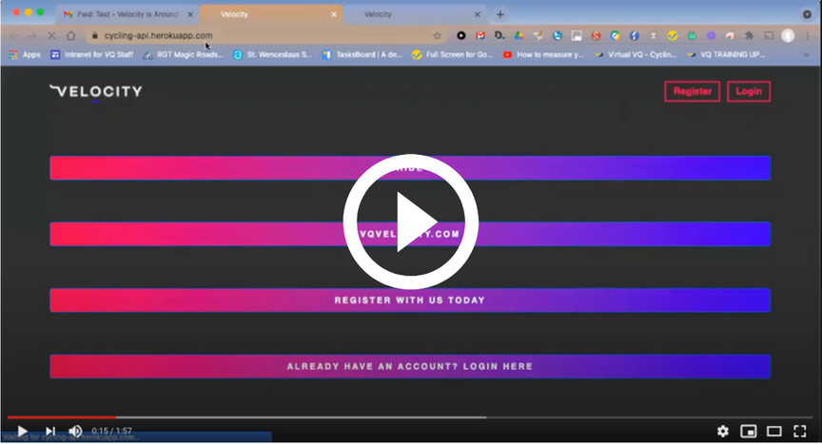Enable miniplayer mode
The width and height of the screenshot is (822, 444).
click(749, 432)
